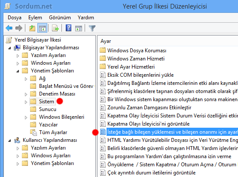Toggle the Show/Hide Action Pane icon
Viewport: 238px width, 177px height.
point(79,28)
